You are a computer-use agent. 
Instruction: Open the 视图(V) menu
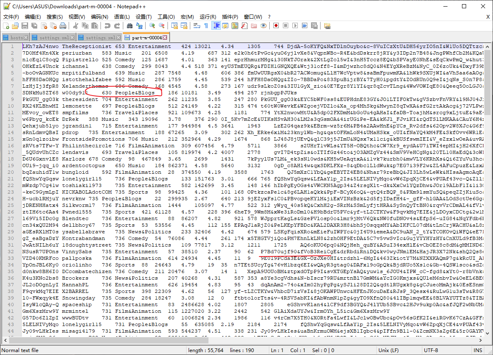pyautogui.click(x=77, y=17)
